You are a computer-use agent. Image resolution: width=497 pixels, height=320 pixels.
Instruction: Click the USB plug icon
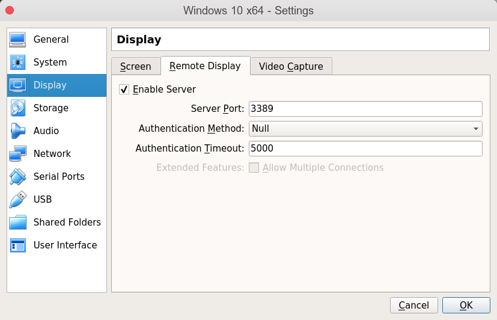click(x=17, y=199)
